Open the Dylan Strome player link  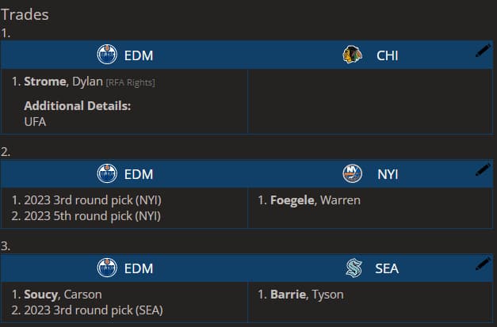point(58,82)
